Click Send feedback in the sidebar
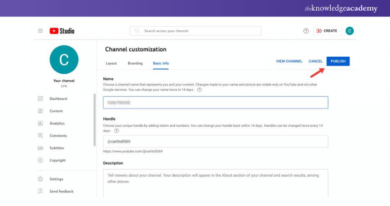Viewport: 390px width, 206px height. 61,191
